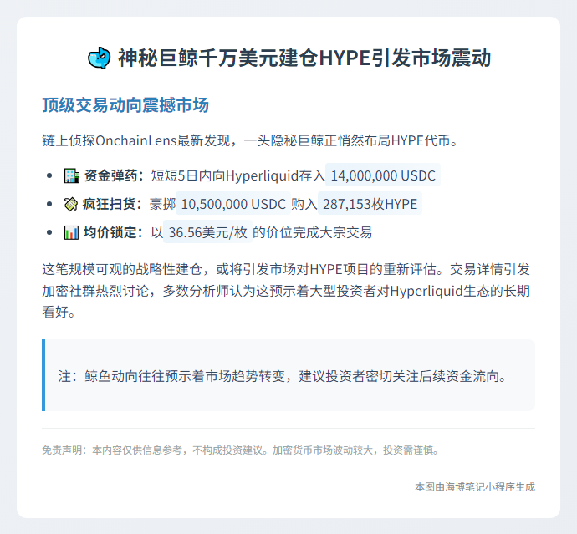This screenshot has height=534, width=577.
Task: Click the bold label 均价锁定
Action: 114,232
